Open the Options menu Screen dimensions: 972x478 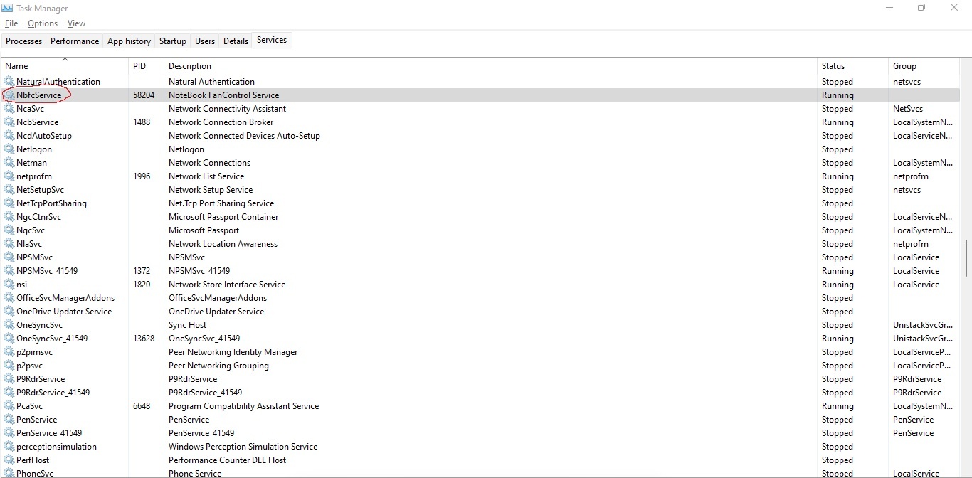[43, 23]
